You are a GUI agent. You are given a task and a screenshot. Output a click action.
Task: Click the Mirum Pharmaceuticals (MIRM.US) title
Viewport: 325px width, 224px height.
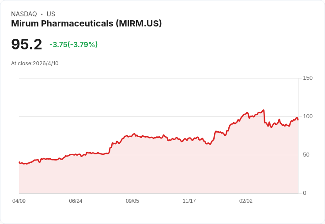tap(86, 24)
